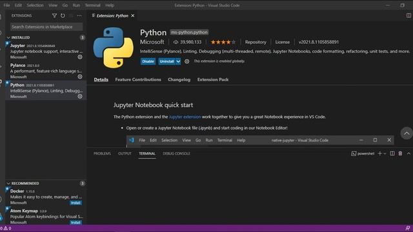Click the Jupyter Notebook quick start heading
This screenshot has height=232, width=413.
153,105
